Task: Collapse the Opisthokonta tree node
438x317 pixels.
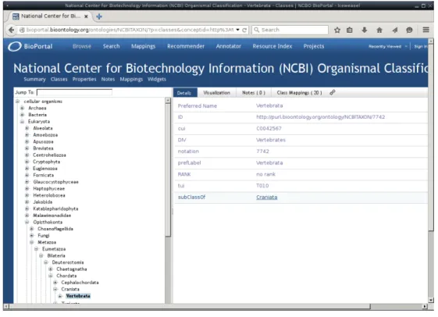Action: (x=27, y=222)
